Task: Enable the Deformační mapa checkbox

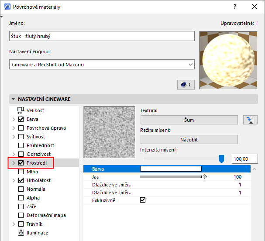Action: [x=21, y=215]
